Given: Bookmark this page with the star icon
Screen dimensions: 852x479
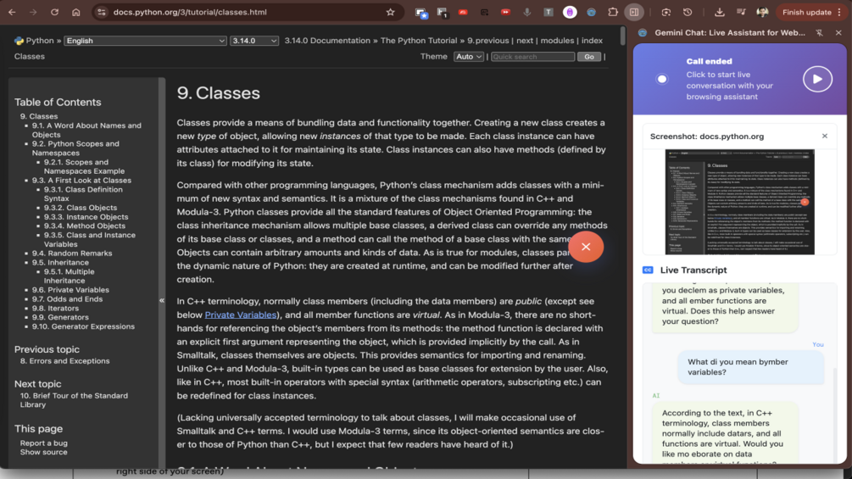Looking at the screenshot, I should [x=390, y=12].
